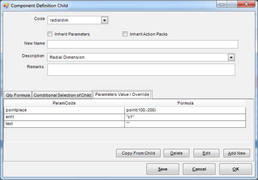Click the Copy From Child button
258x180 pixels.
[138, 153]
